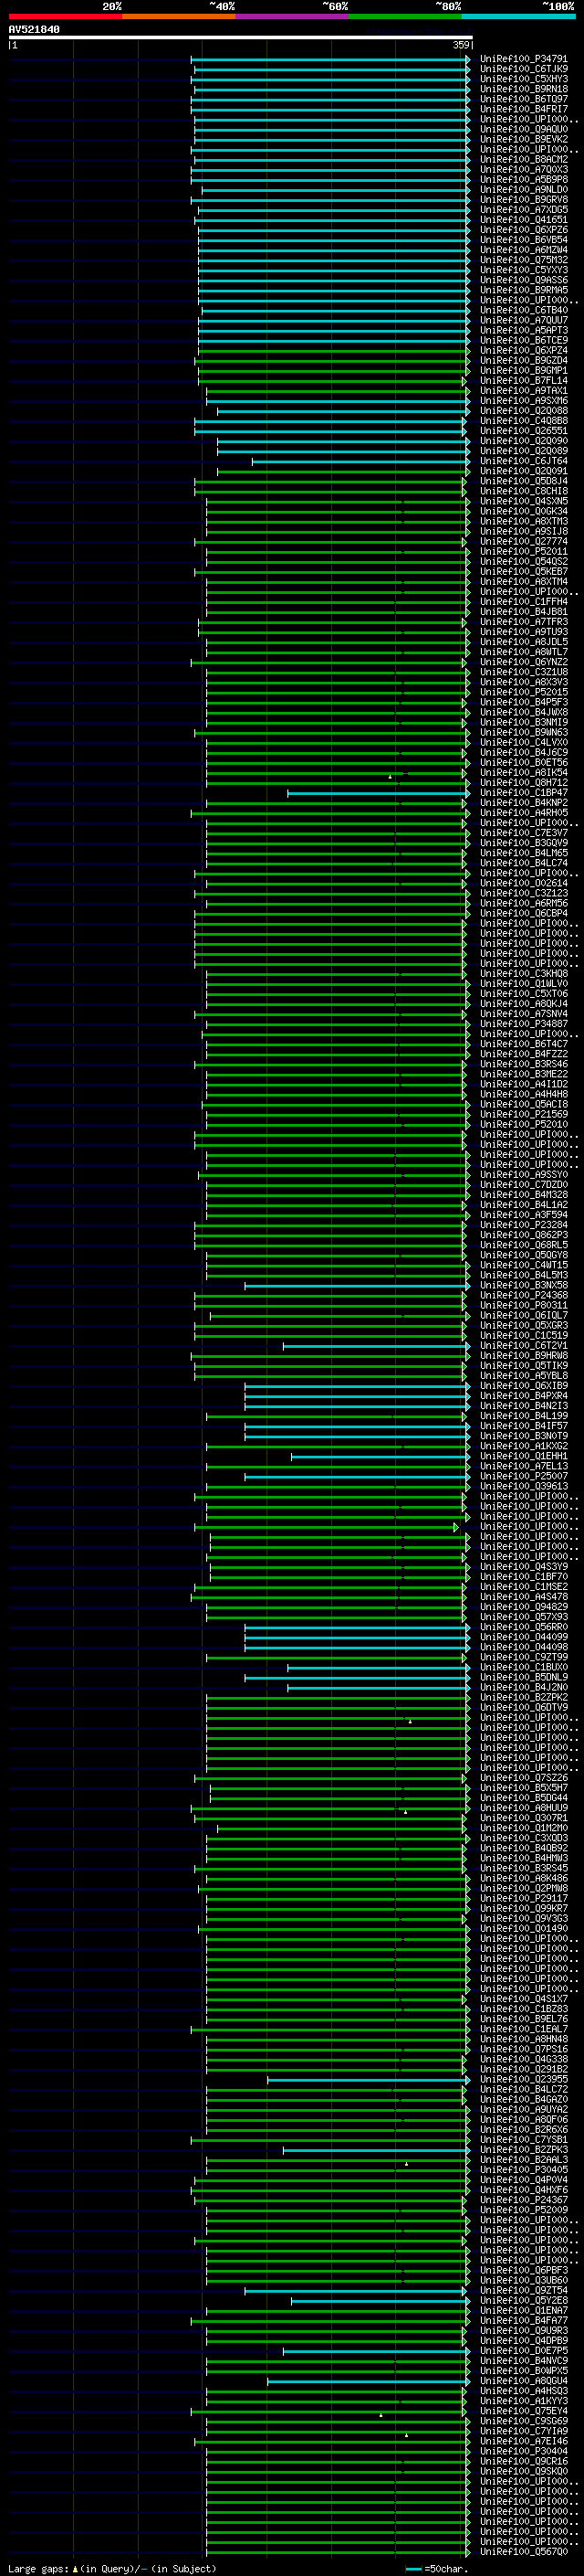Image resolution: width=584 pixels, height=2576 pixels.
Task: Open hit UniRef100_B6TQ97
Action: [523, 99]
